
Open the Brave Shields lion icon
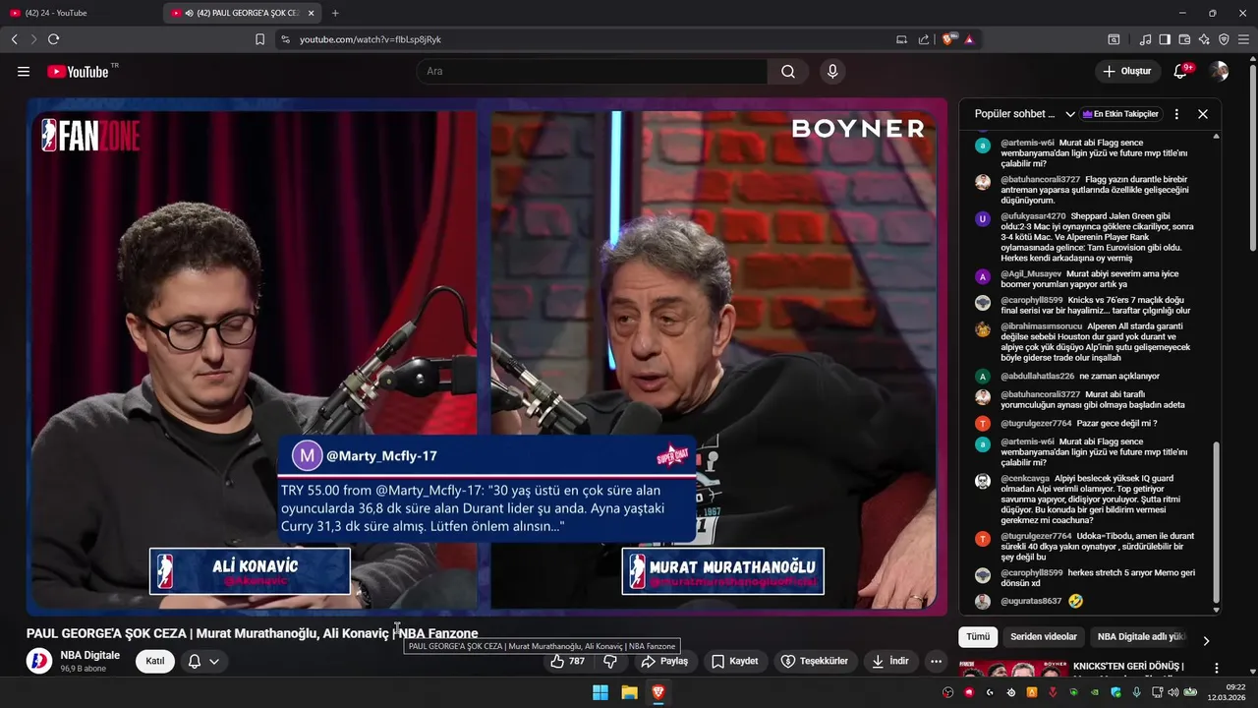pos(948,39)
